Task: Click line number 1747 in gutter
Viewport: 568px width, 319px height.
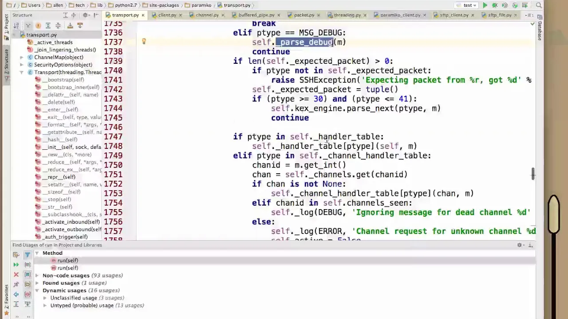Action: [113, 136]
